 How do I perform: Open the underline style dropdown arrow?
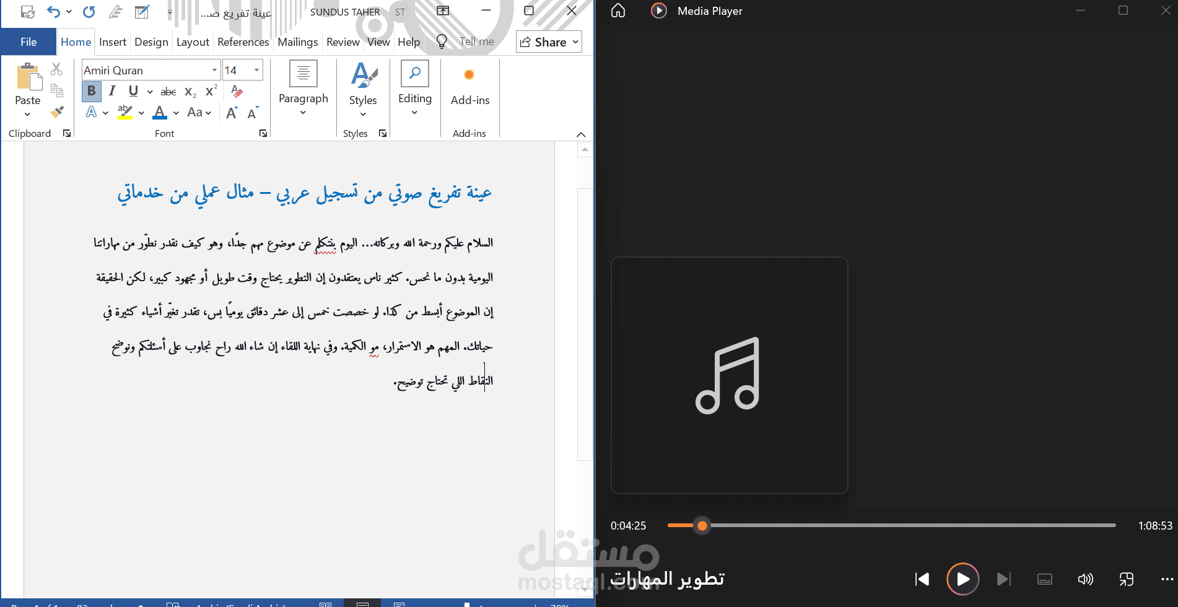coord(149,92)
